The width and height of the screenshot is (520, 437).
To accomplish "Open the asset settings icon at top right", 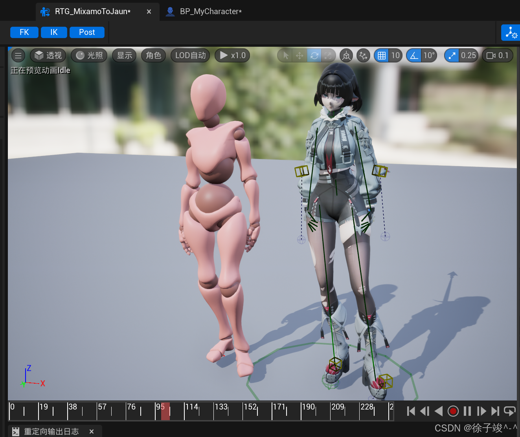I will (511, 33).
